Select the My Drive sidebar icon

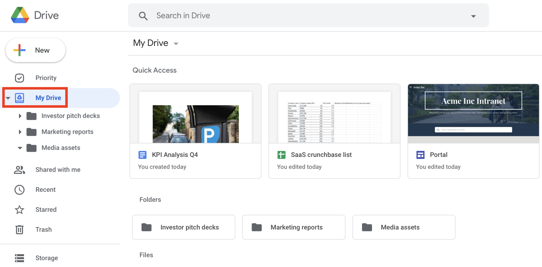19,97
